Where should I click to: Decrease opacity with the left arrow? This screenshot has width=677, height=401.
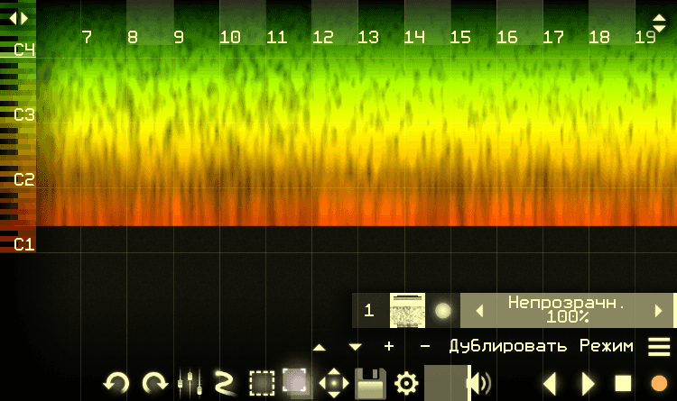pos(479,311)
